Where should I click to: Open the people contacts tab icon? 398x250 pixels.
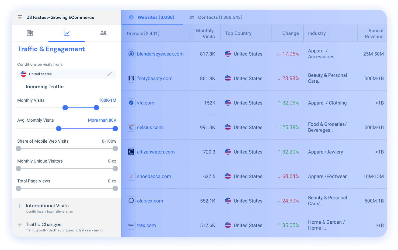[103, 33]
